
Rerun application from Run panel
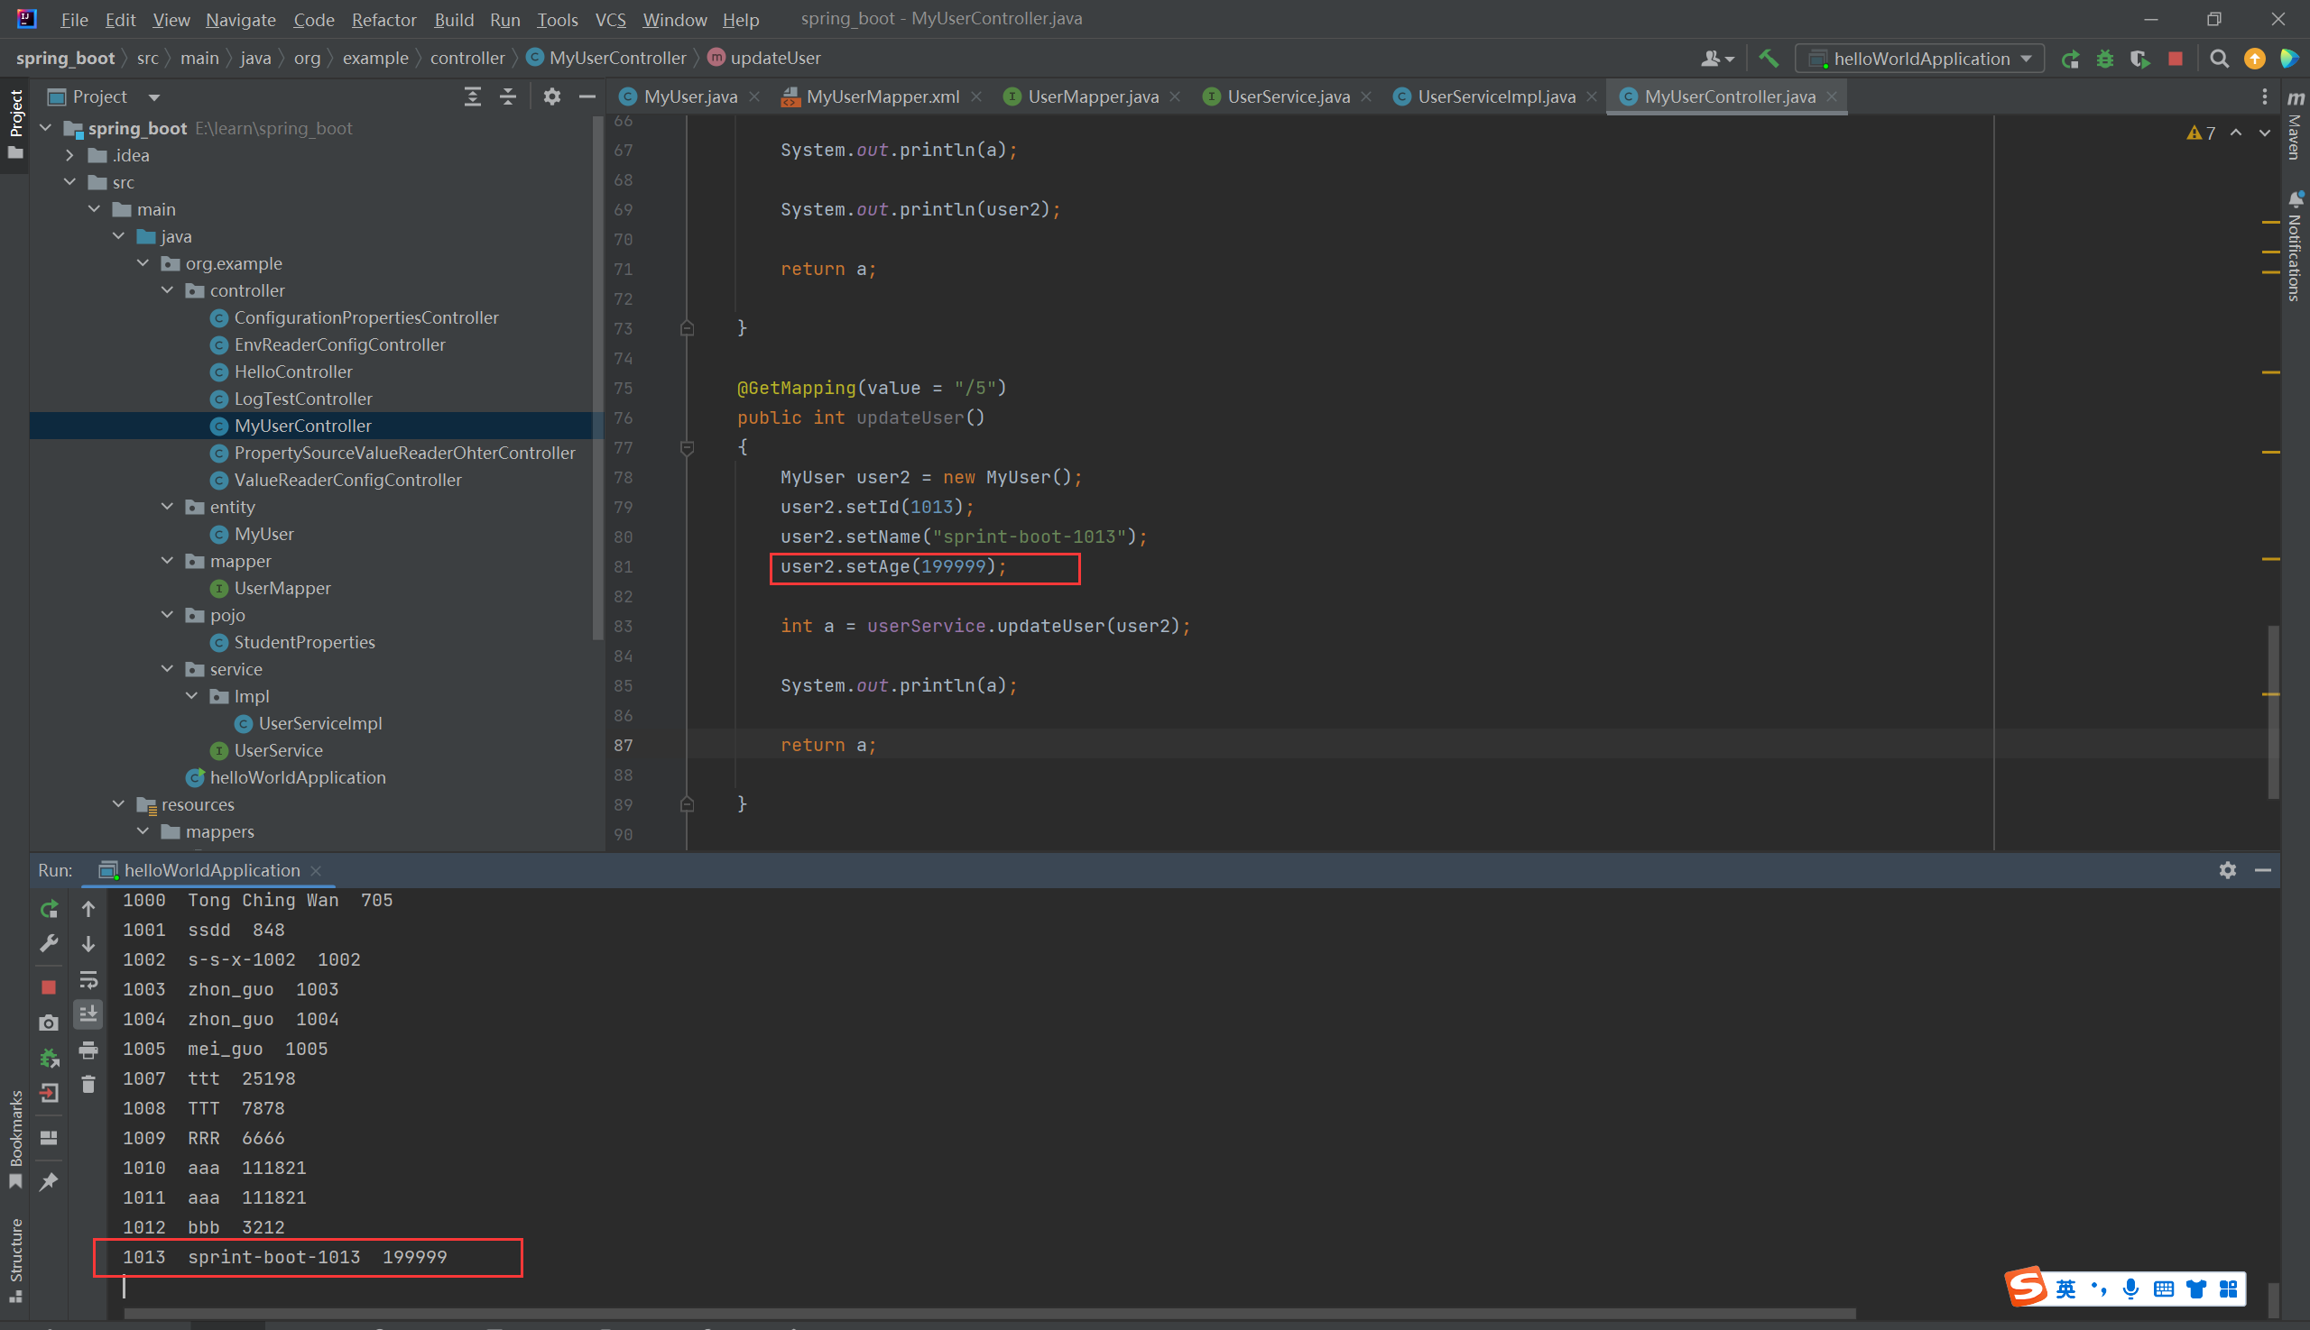50,909
